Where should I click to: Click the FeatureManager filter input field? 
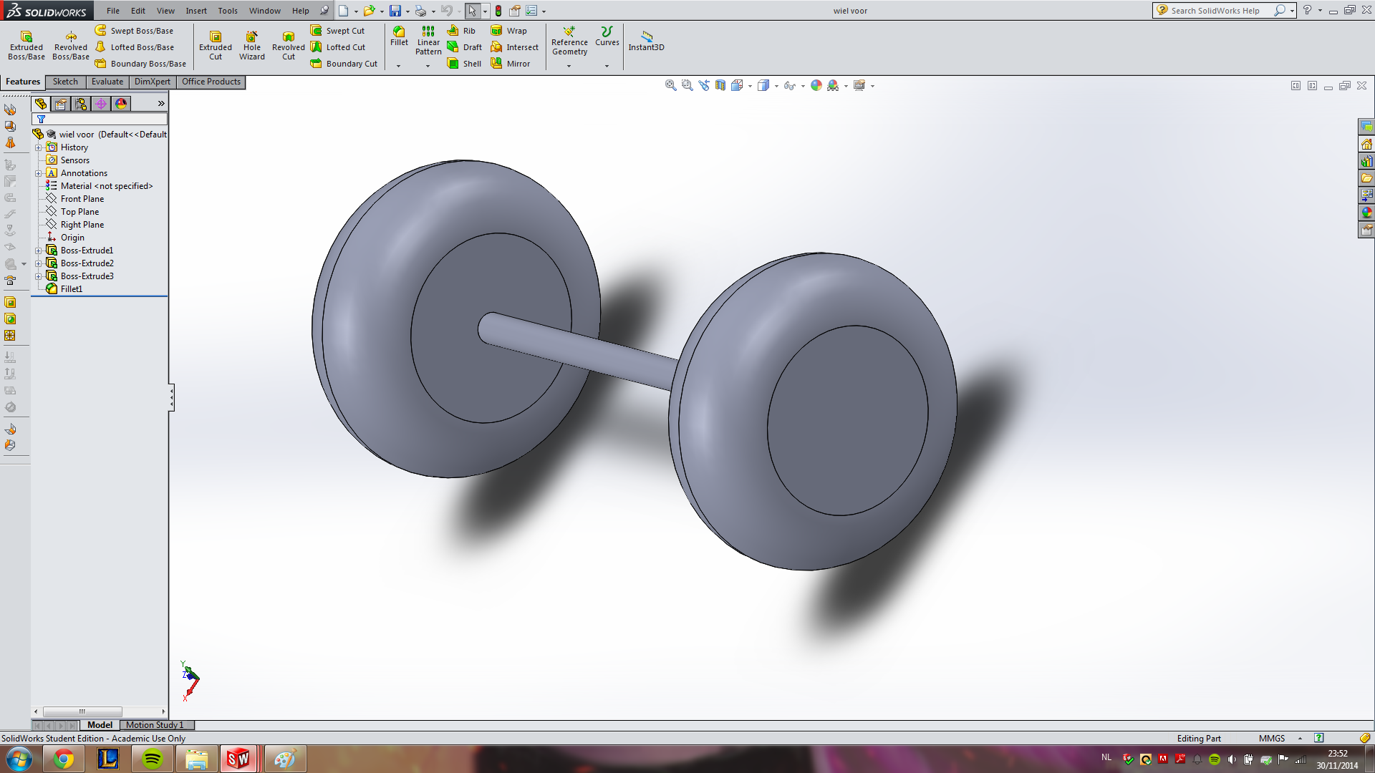click(100, 118)
